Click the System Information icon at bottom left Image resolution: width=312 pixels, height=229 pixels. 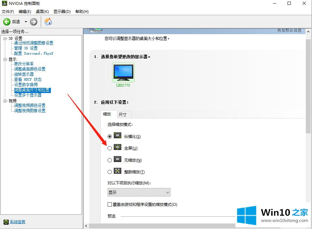[6, 222]
